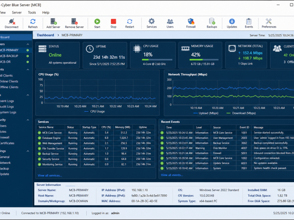The image size is (294, 220).
Task: Click the Server Information tab header
Action: 49,185
